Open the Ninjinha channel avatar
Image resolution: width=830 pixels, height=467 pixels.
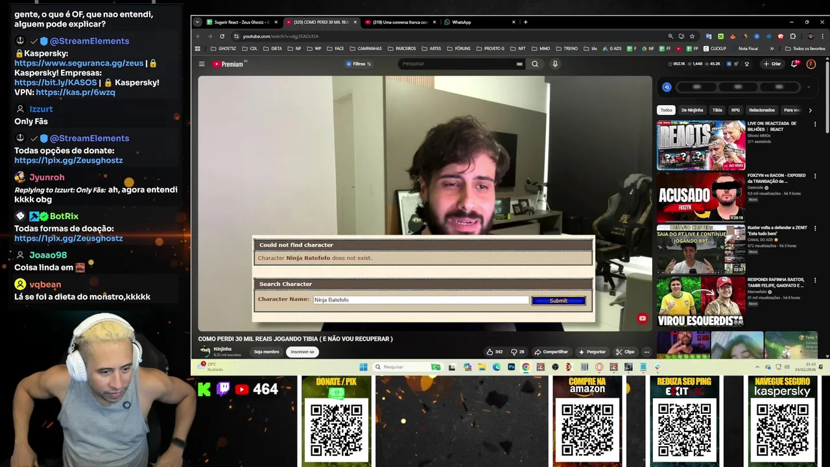click(x=205, y=352)
